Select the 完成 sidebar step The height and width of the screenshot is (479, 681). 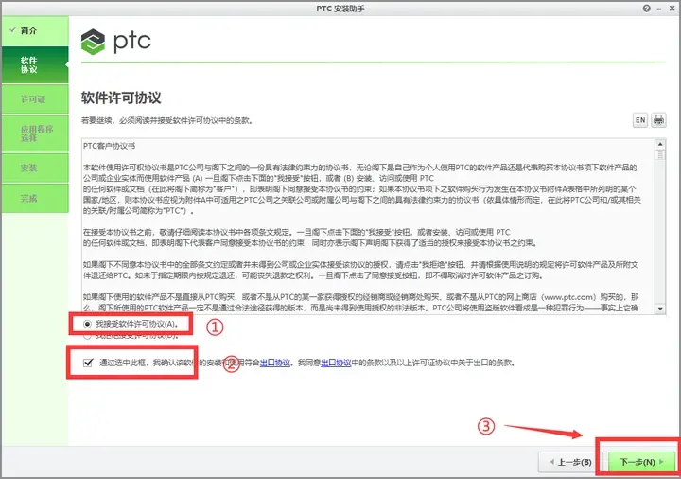[x=35, y=198]
